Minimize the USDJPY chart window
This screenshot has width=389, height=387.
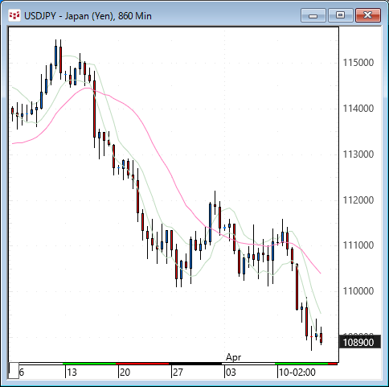313,15
